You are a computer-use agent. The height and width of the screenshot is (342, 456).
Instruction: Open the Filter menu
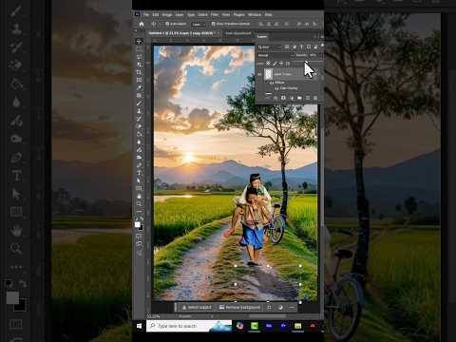(215, 14)
